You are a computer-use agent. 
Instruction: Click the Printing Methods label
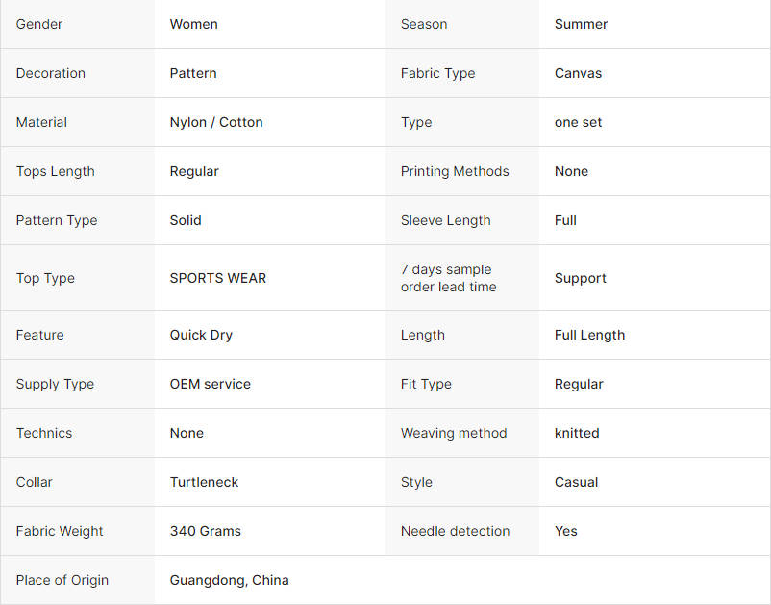[x=455, y=171]
